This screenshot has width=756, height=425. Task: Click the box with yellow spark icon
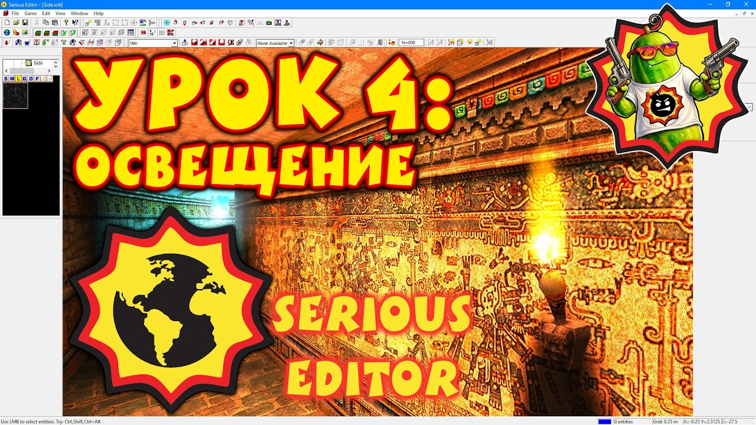(89, 22)
